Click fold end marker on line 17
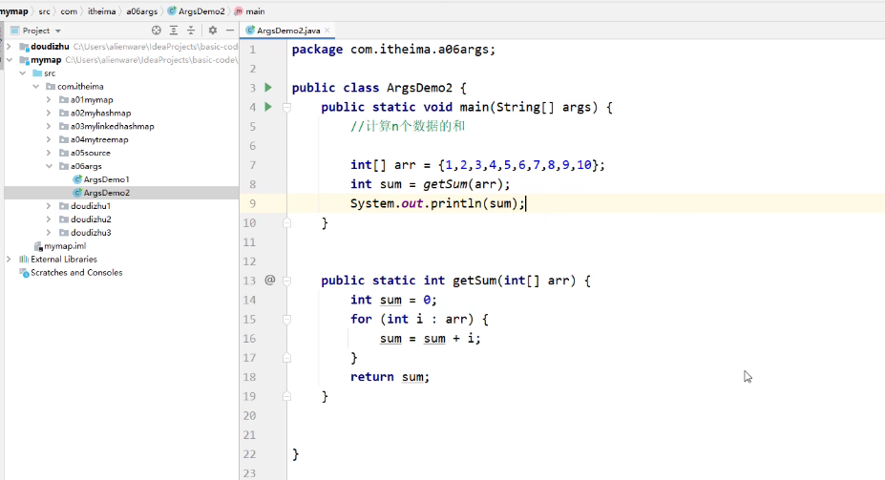 286,358
